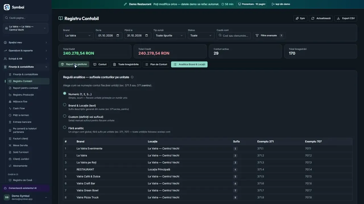
Task: Select the Custom suffix radio option
Action: click(x=65, y=116)
